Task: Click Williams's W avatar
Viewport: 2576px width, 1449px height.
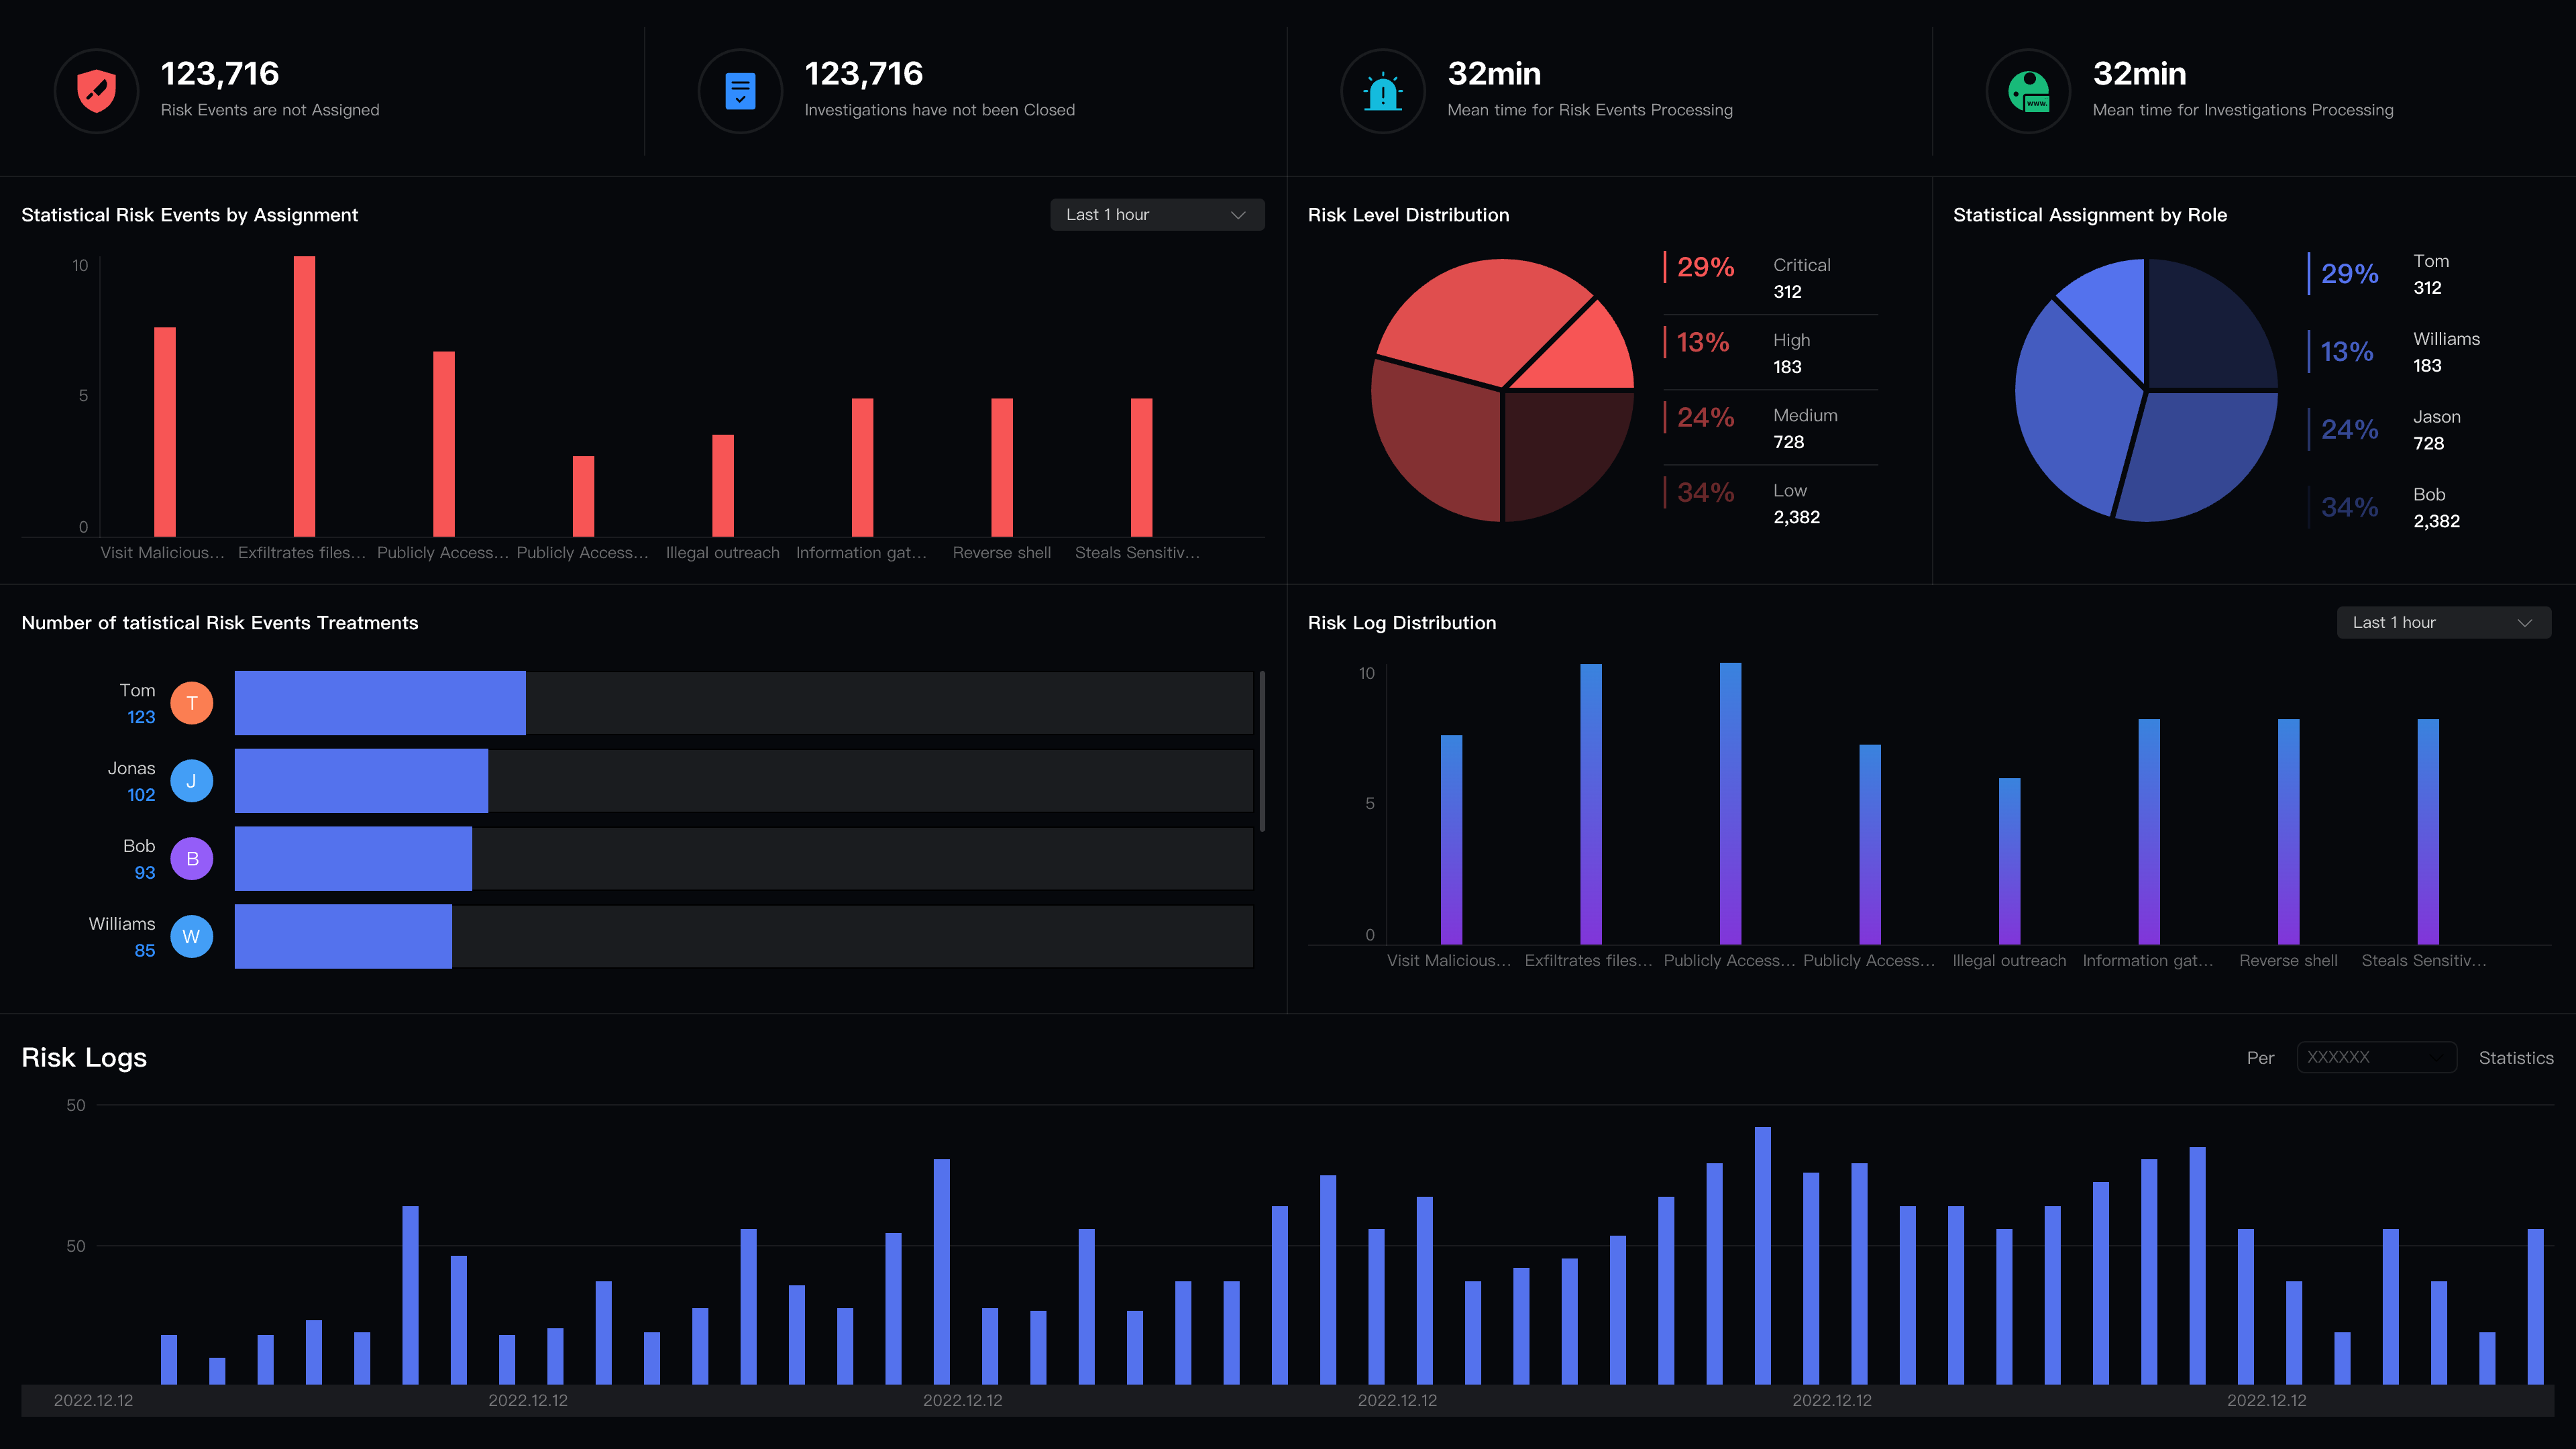Action: tap(191, 937)
